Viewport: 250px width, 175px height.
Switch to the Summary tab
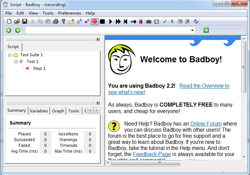[17, 110]
